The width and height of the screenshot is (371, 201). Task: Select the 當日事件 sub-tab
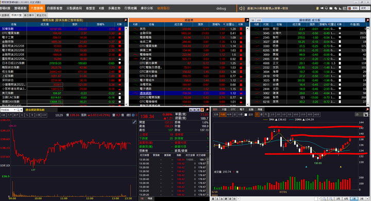(29, 15)
